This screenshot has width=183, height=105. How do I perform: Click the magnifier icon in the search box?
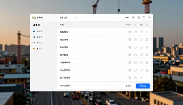pos(76,17)
